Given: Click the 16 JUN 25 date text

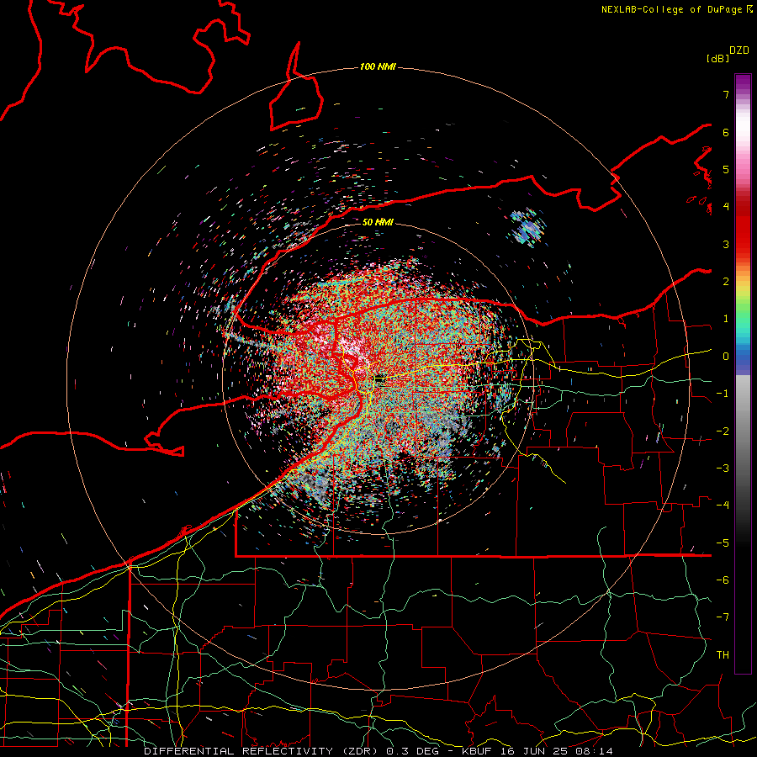Looking at the screenshot, I should tap(533, 751).
